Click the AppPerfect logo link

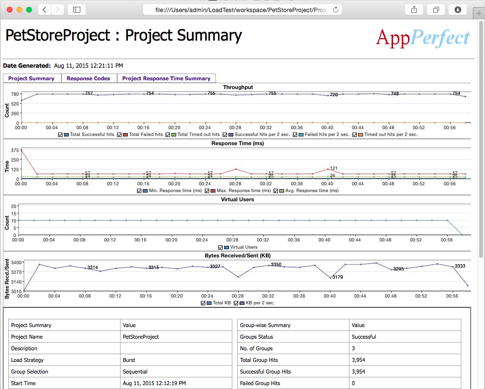click(x=423, y=38)
